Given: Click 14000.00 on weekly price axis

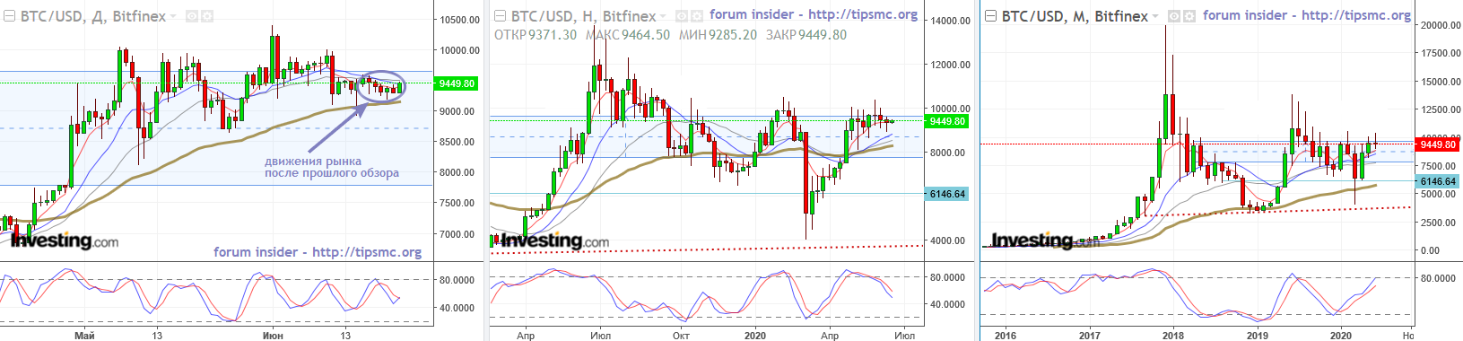Looking at the screenshot, I should [x=950, y=21].
